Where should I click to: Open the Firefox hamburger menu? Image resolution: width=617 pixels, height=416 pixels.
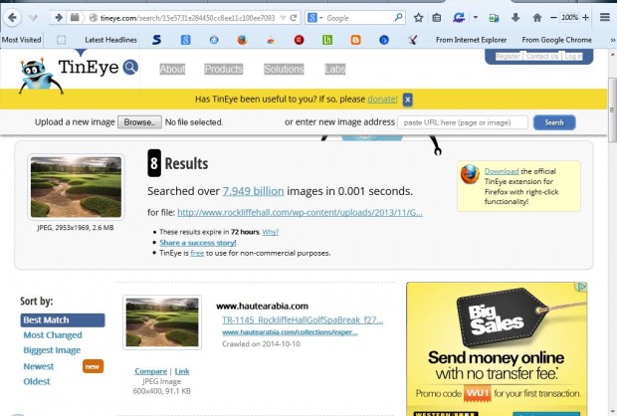coord(603,17)
